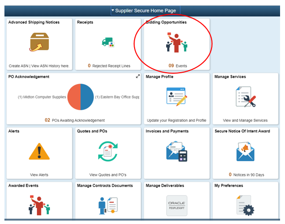
Task: Click the Manage Profile pencil card icon
Action: 177,97
